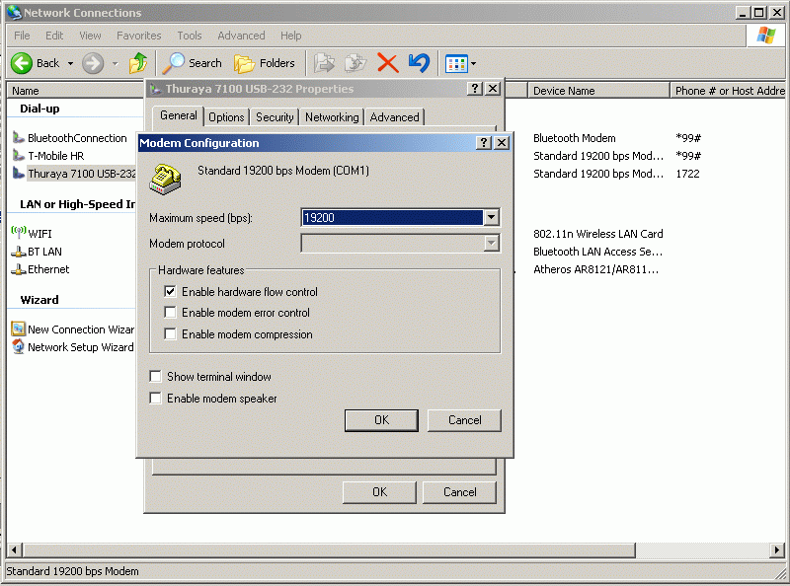Screen dimensions: 790x586
Task: Open the View menu
Action: pyautogui.click(x=90, y=36)
